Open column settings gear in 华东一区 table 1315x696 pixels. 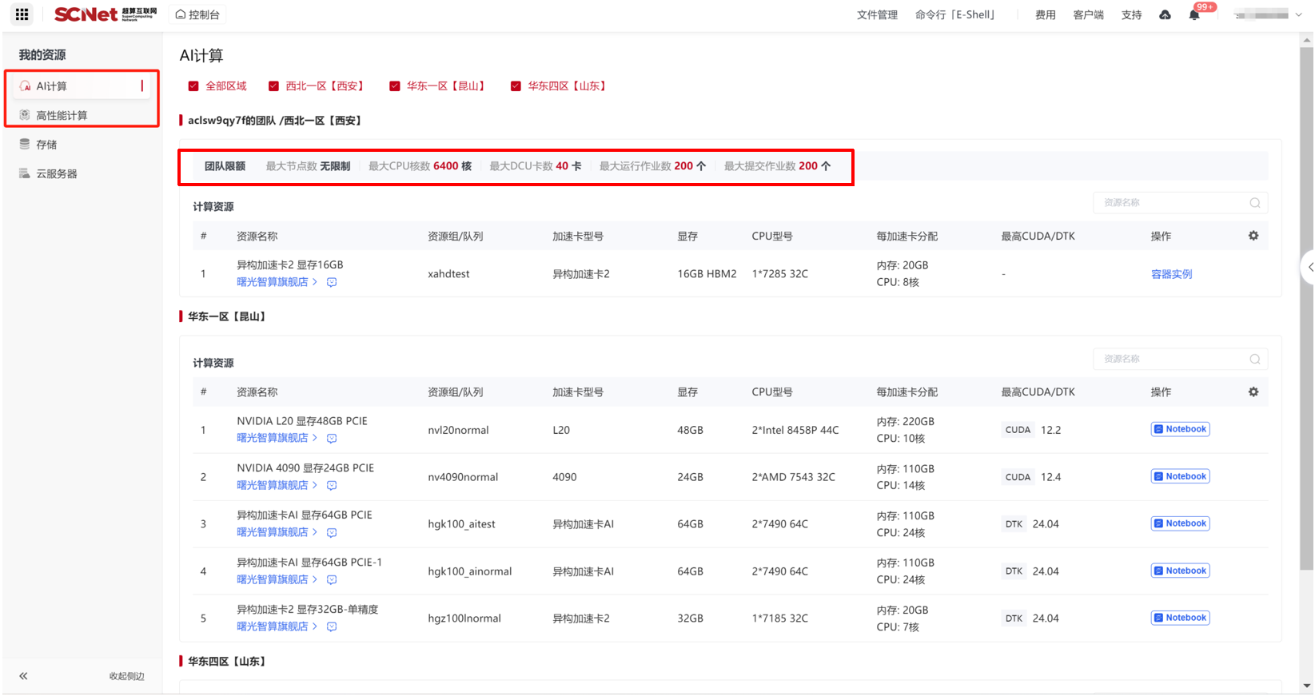click(x=1253, y=392)
